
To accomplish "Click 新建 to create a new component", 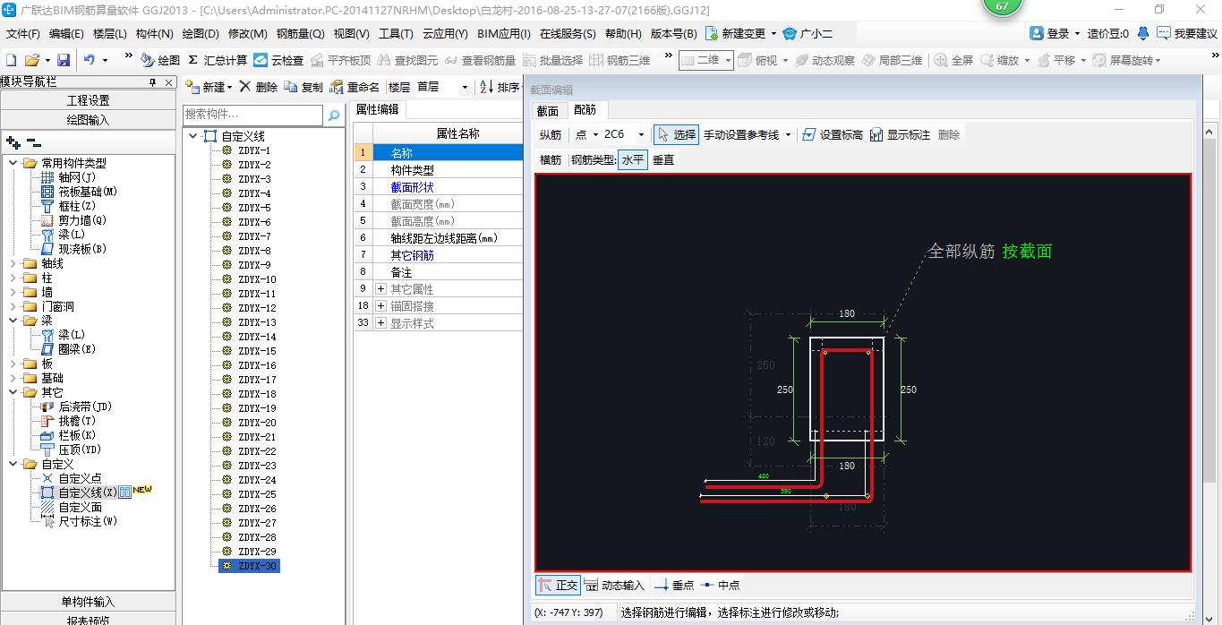I will (209, 87).
